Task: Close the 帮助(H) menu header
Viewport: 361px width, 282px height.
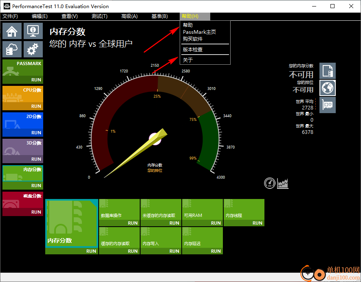Action: 195,16
